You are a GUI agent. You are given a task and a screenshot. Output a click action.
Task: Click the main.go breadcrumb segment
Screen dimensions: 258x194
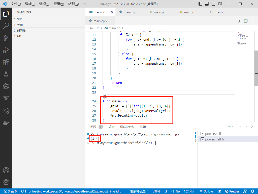[x=112, y=28]
